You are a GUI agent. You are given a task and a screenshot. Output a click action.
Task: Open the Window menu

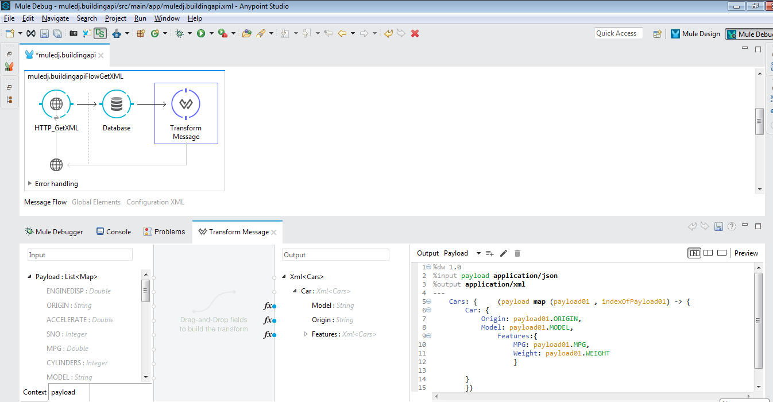point(167,18)
